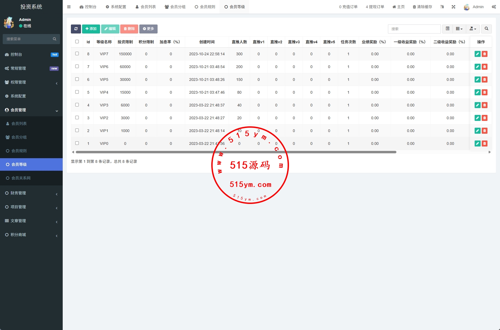Toggle the table card view icon
Screen dimensions: 500x330
pyautogui.click(x=447, y=29)
